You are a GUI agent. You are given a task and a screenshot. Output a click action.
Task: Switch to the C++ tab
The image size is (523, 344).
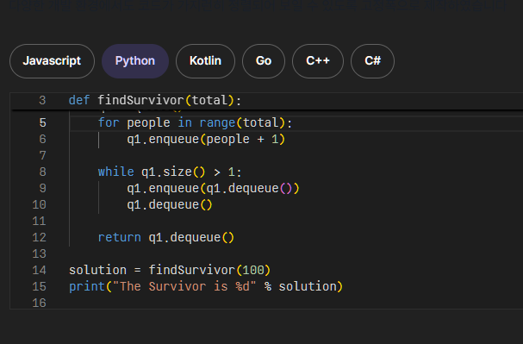click(x=318, y=61)
